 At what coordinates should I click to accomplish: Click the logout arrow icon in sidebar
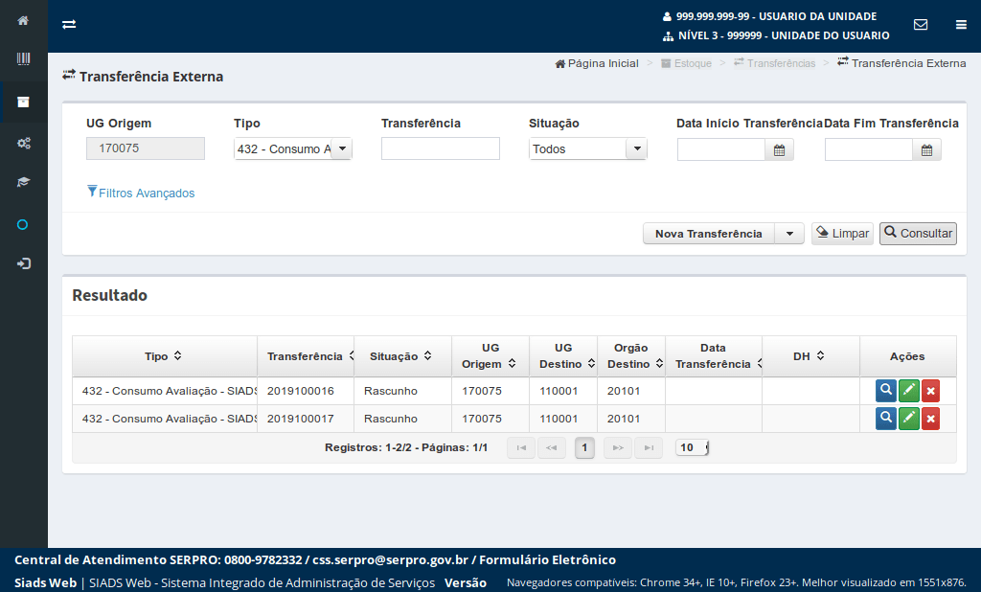coord(23,263)
